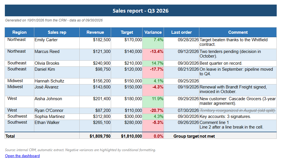The height and width of the screenshot is (162, 281).
Task: Select the Sales report - Q3 2026 title
Action: [x=140, y=11]
